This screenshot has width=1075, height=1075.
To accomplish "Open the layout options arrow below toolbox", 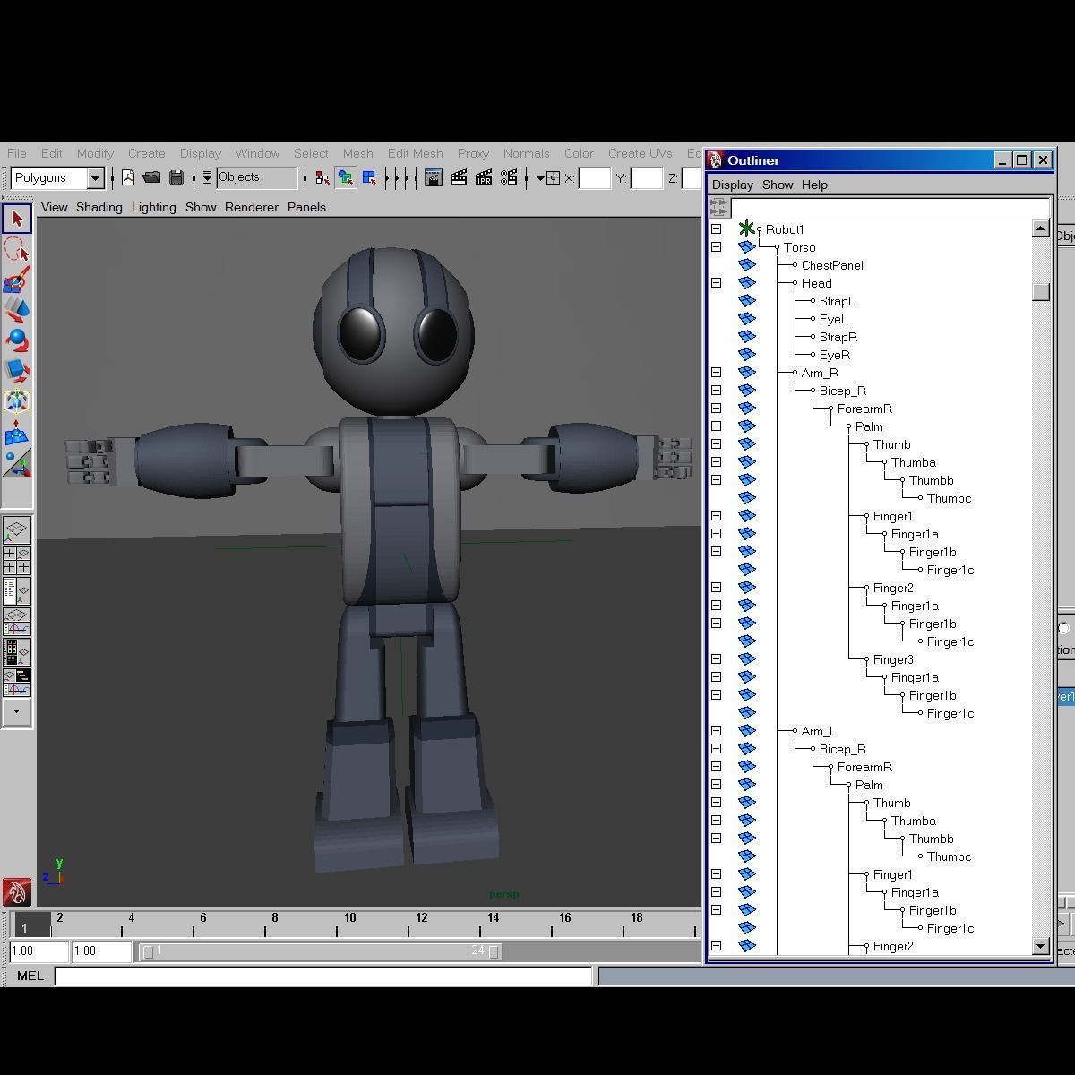I will (x=17, y=713).
